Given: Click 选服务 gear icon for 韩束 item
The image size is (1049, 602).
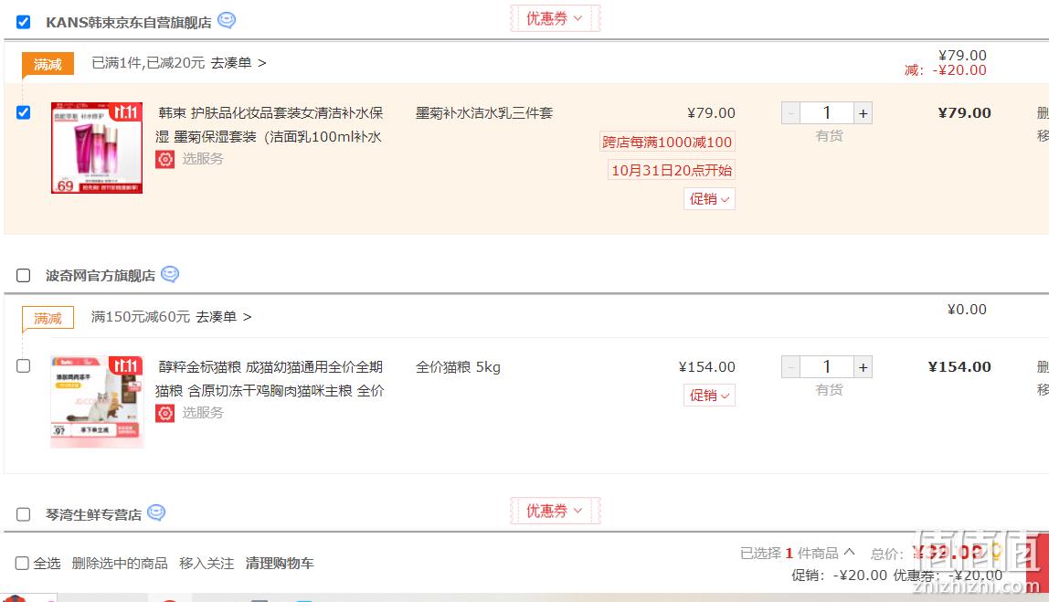Looking at the screenshot, I should [x=165, y=159].
